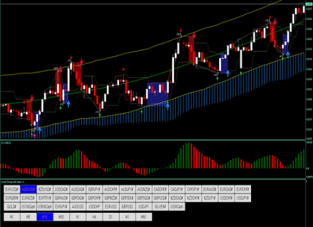Choose the US30Cash symbol button
Image resolution: width=313 pixels, height=227 pixels.
[x=177, y=207]
